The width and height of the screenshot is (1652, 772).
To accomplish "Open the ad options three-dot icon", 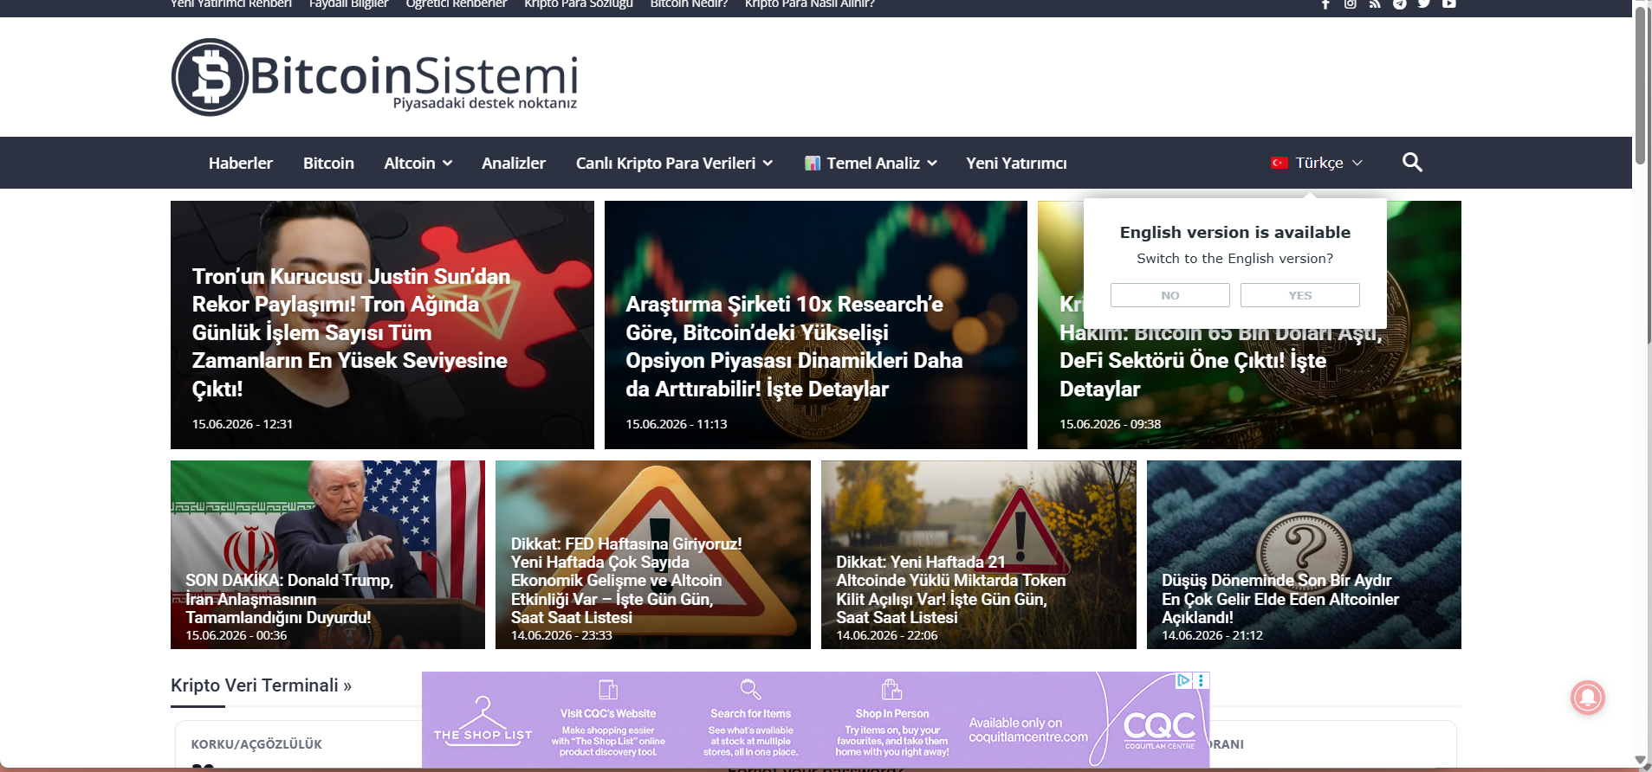I will pyautogui.click(x=1201, y=680).
